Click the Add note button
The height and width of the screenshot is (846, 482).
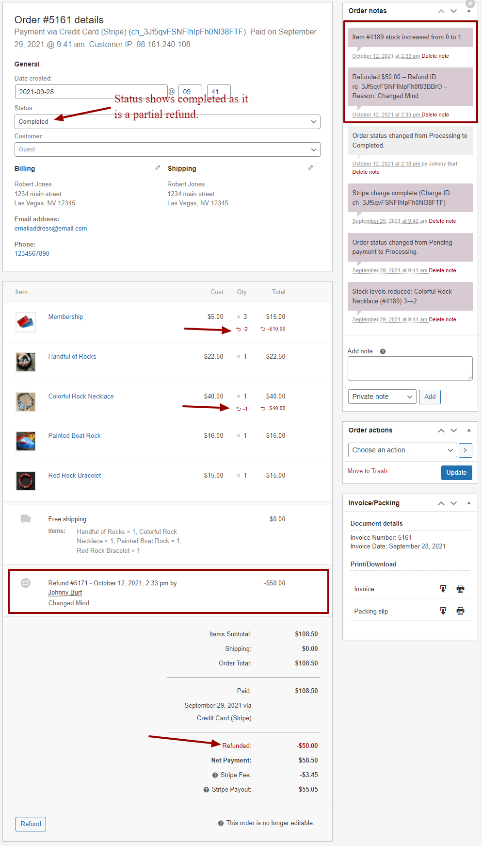[430, 397]
